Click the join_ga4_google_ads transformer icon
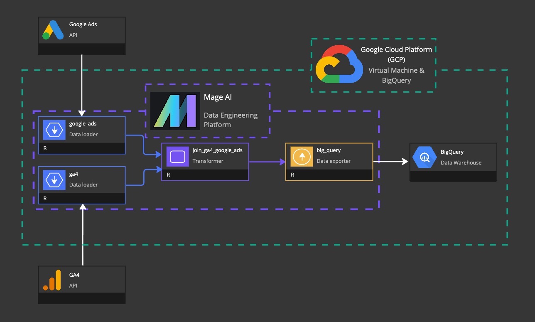Viewport: 535px width, 322px height. coord(177,156)
